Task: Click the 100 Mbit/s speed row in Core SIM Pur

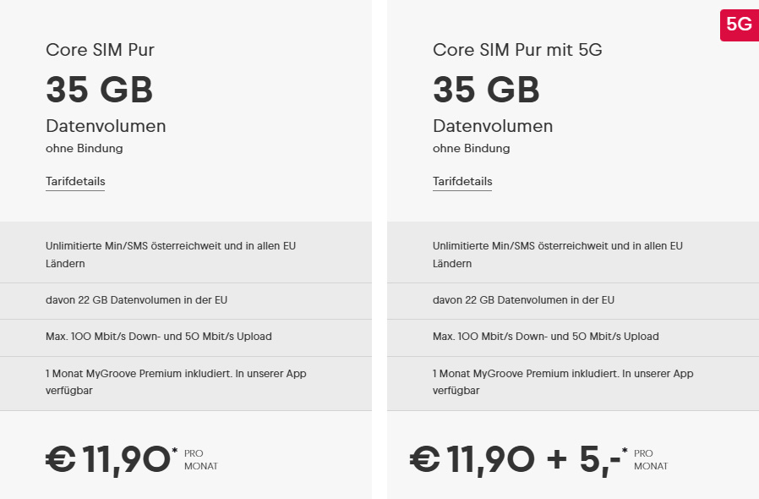Action: (159, 337)
